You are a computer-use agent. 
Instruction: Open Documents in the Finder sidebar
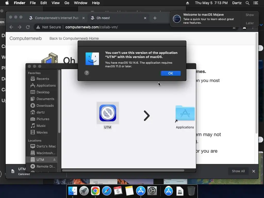pyautogui.click(x=45, y=99)
